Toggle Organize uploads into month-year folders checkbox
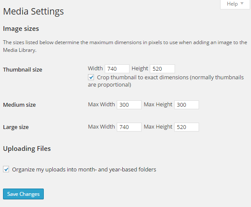 [6, 169]
